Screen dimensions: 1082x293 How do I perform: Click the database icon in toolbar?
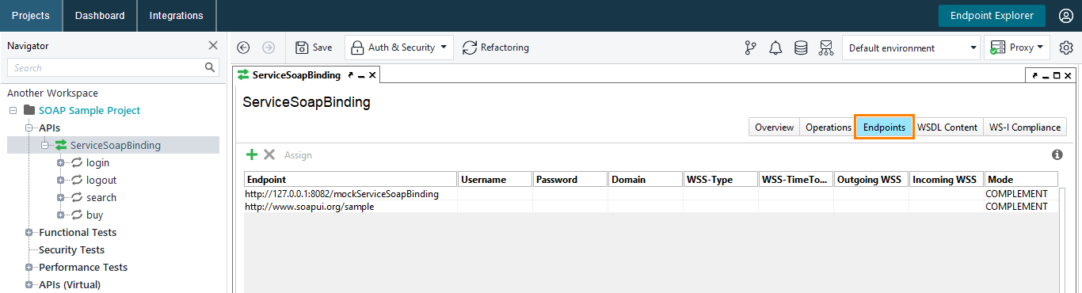coord(801,48)
